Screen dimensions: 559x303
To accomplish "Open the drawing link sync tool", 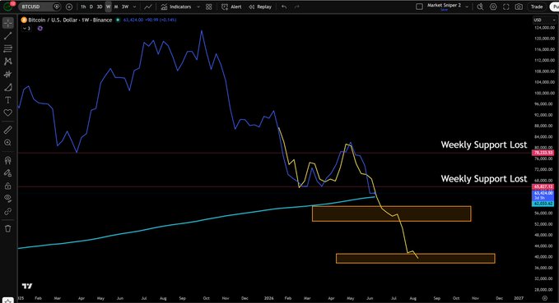I will pos(8,211).
